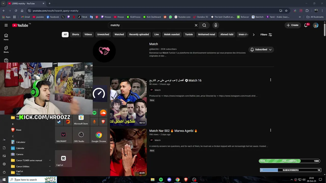The height and width of the screenshot is (183, 326).
Task: Start voice search with the microphone
Action: click(x=216, y=25)
